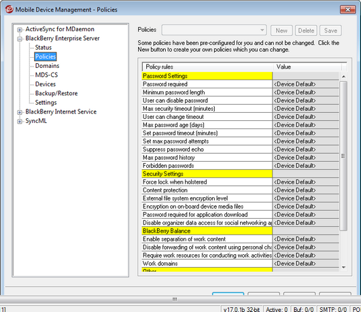Image resolution: width=361 pixels, height=312 pixels.
Task: Select the Work domains rule
Action: (207, 264)
